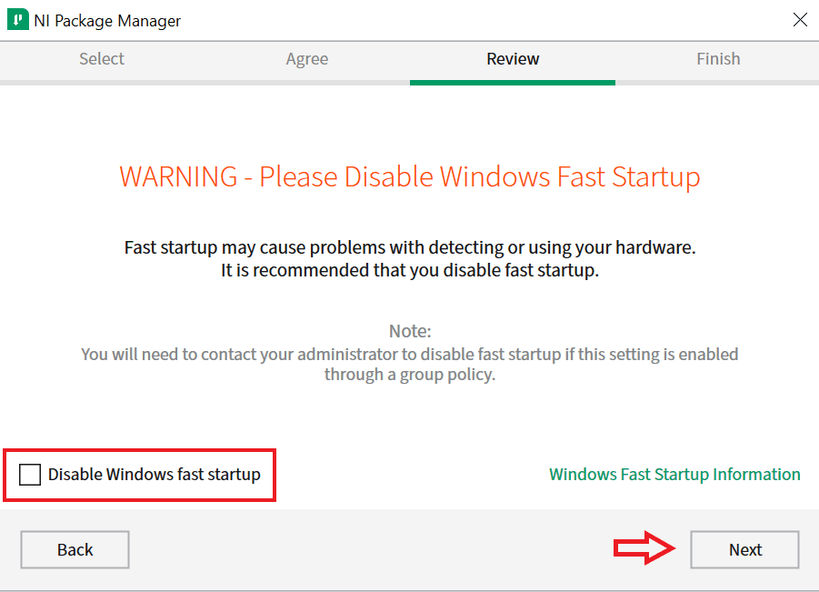Click the 'Disable Windows fast startup' label text
The image size is (819, 592).
pyautogui.click(x=155, y=475)
